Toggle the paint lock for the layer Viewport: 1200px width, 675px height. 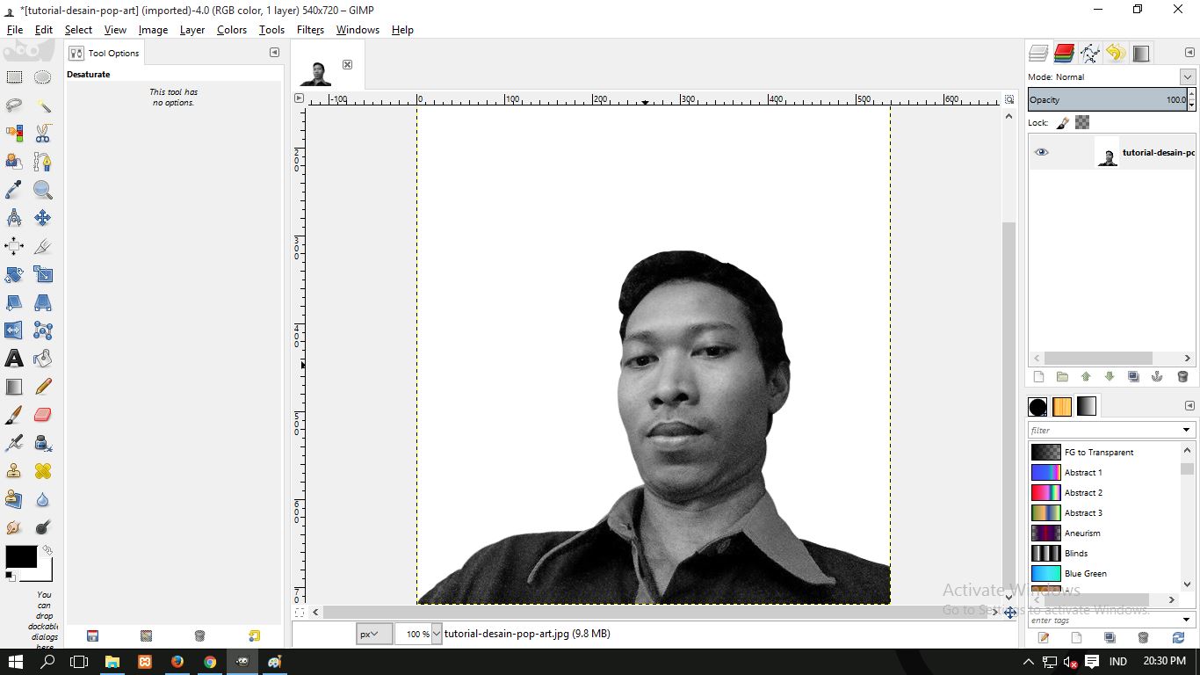point(1061,122)
